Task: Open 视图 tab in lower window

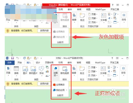Action: (x=88, y=62)
